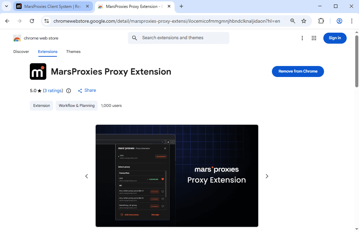Click the Chrome profile avatar icon
Screen dimensions: 359x232
339,21
